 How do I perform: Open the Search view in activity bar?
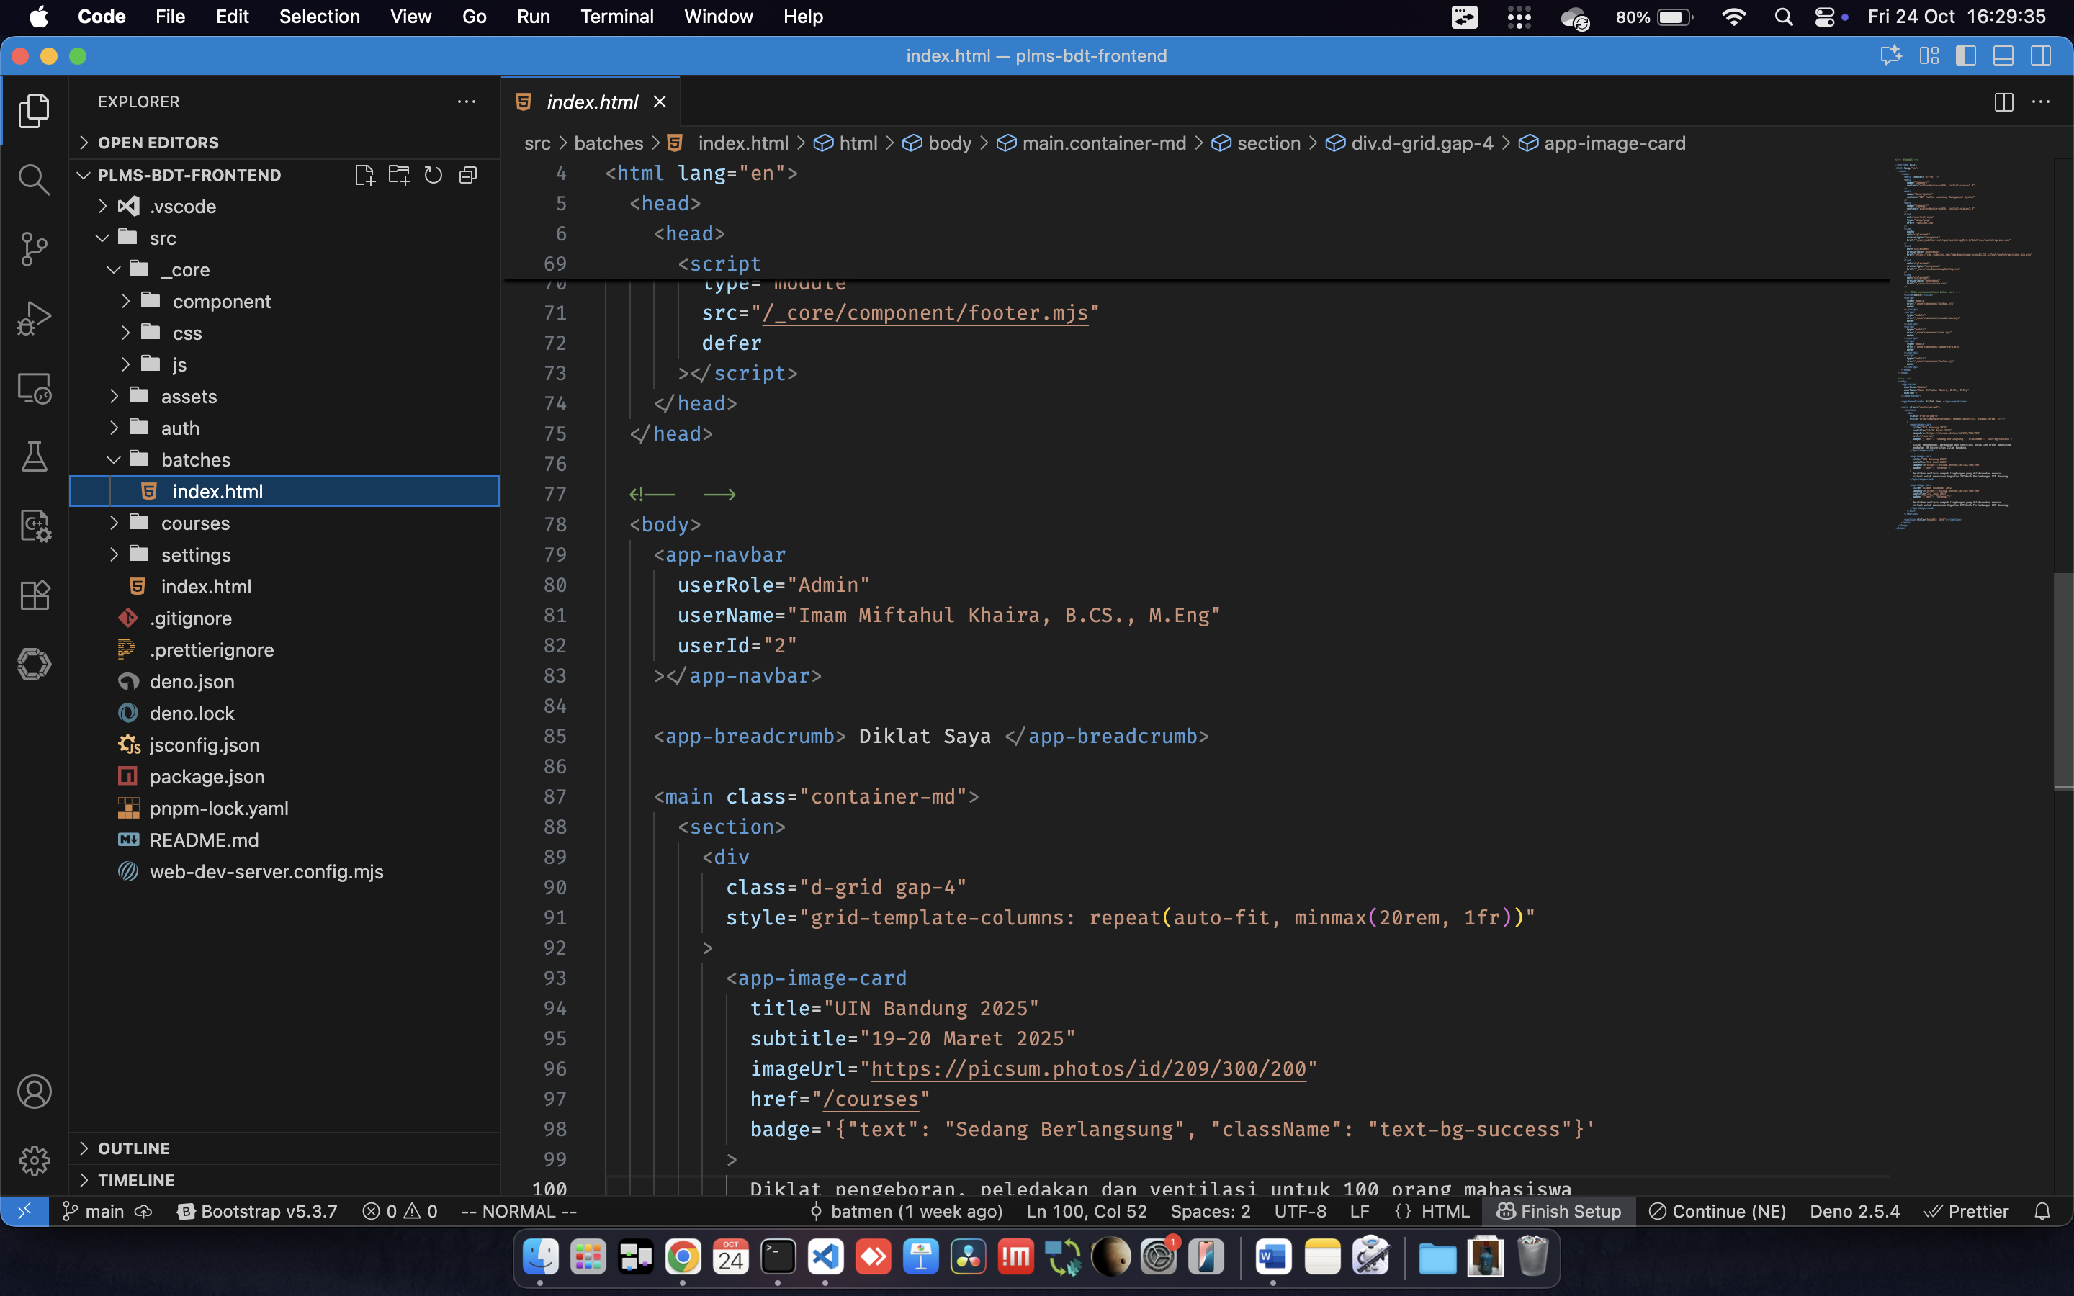33,180
